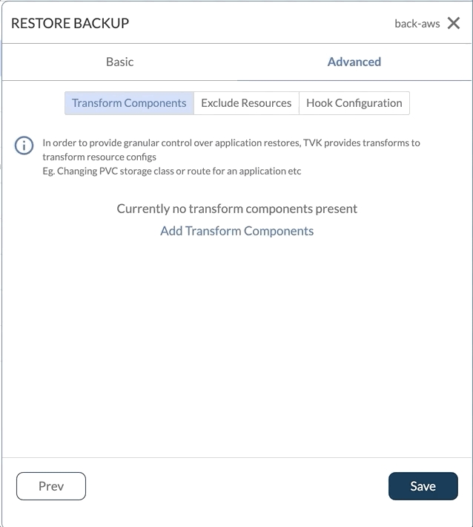Image resolution: width=473 pixels, height=527 pixels.
Task: Go back with the Prev button
Action: click(51, 486)
